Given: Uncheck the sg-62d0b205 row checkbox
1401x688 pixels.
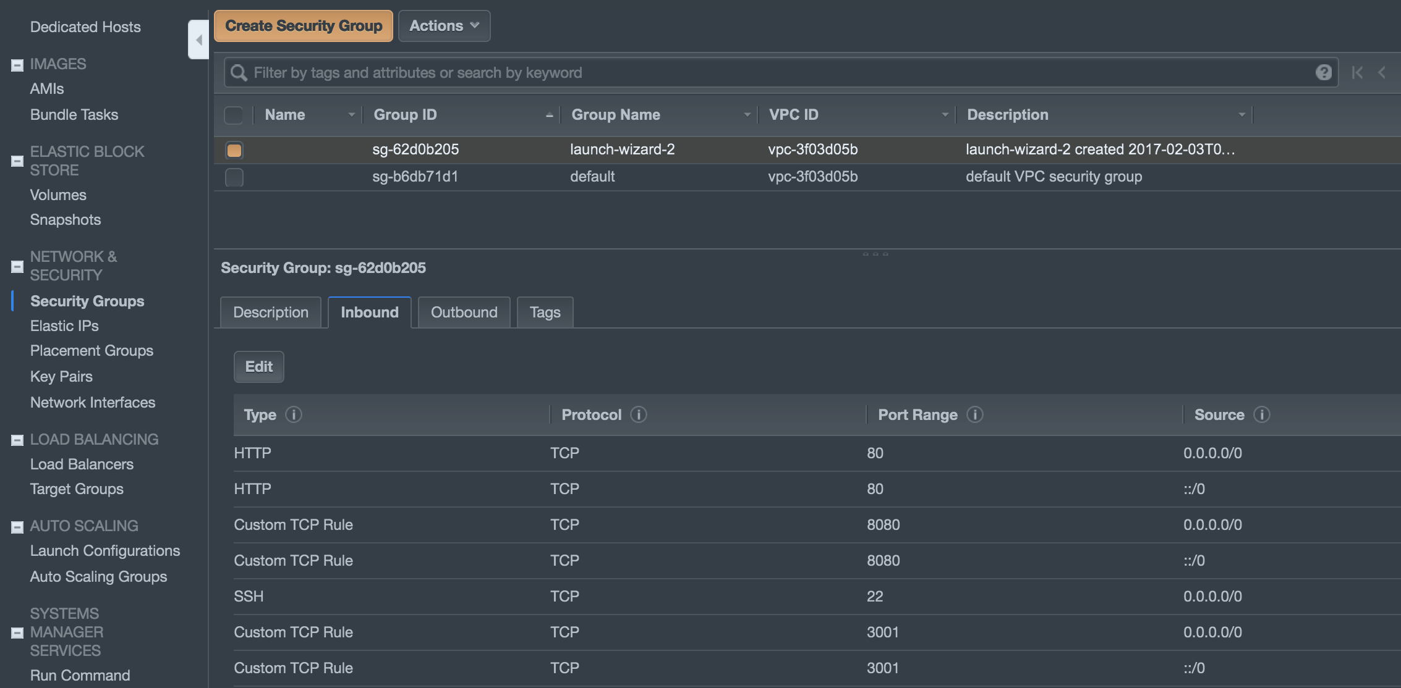Looking at the screenshot, I should 234,150.
